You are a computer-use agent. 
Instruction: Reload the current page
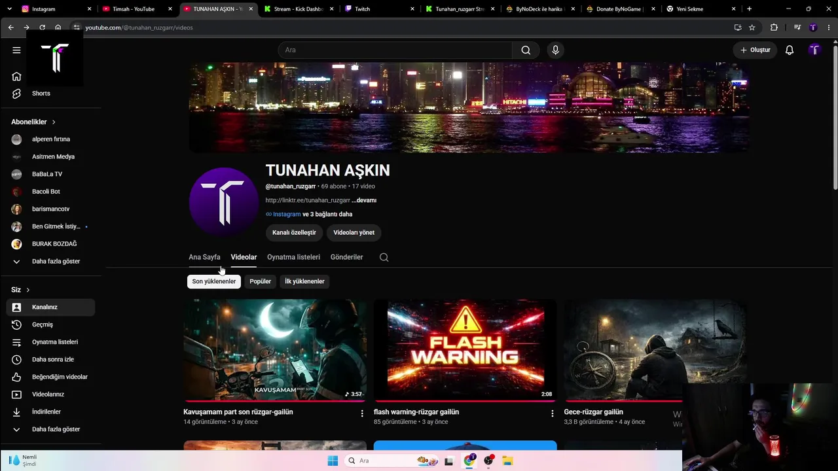click(x=43, y=27)
